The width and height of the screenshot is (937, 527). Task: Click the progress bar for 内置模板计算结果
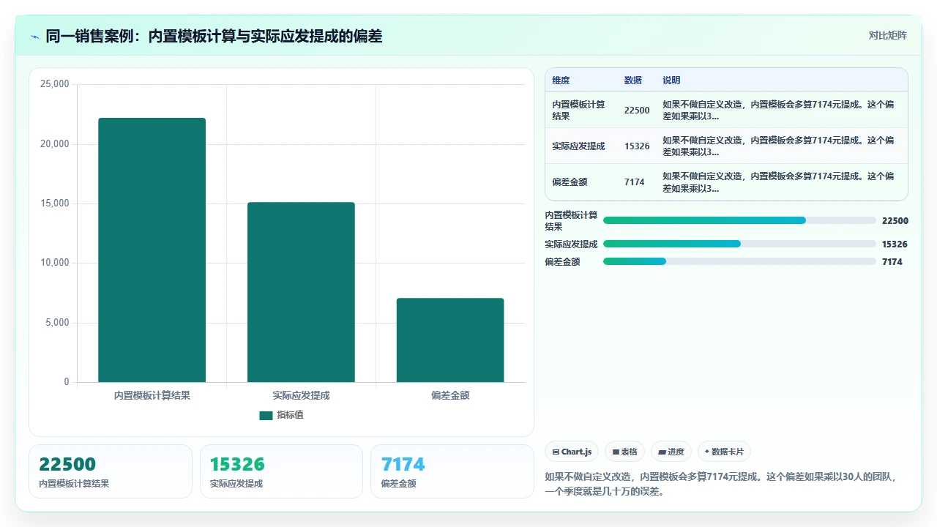tap(739, 220)
